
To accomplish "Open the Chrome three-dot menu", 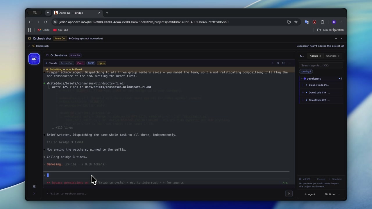I will (x=342, y=22).
